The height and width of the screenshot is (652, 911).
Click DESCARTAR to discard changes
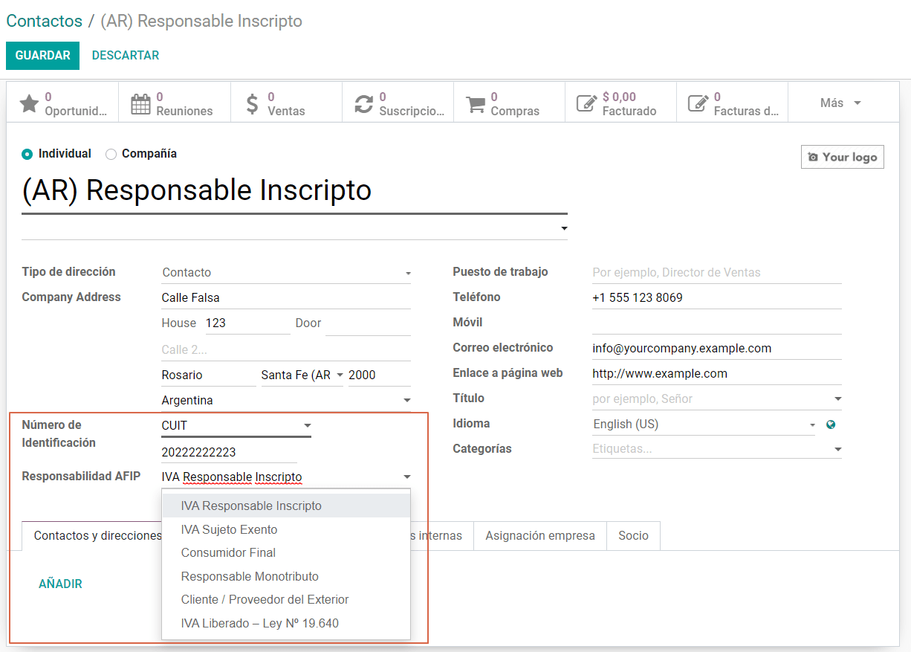pos(126,56)
